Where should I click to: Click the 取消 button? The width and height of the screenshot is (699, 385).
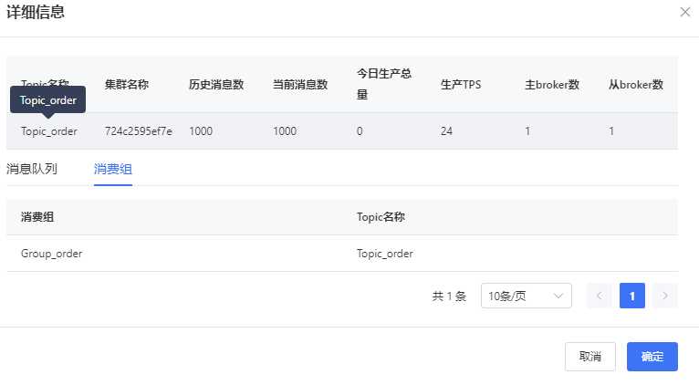[590, 357]
